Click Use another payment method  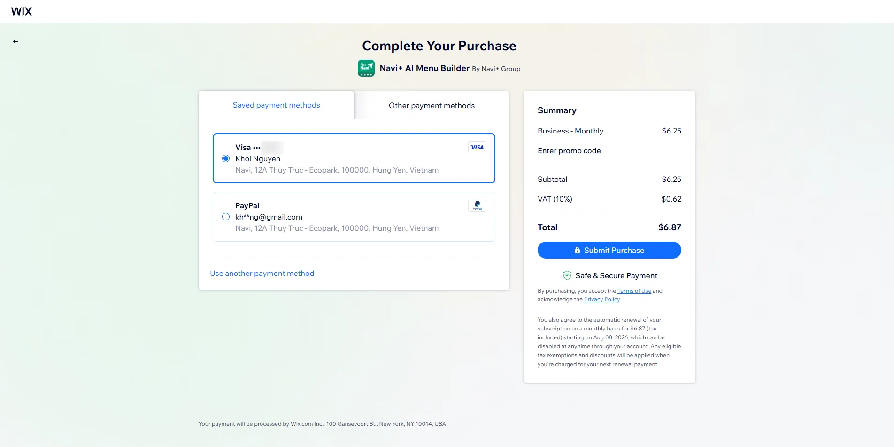[x=262, y=274]
